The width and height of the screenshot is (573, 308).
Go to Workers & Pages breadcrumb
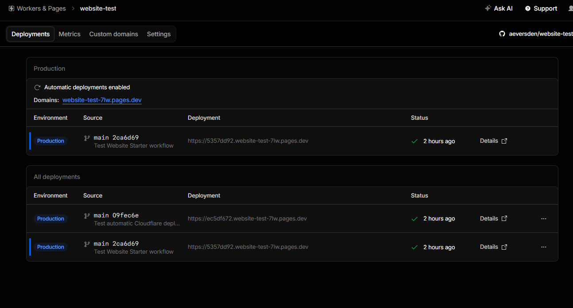pyautogui.click(x=41, y=8)
